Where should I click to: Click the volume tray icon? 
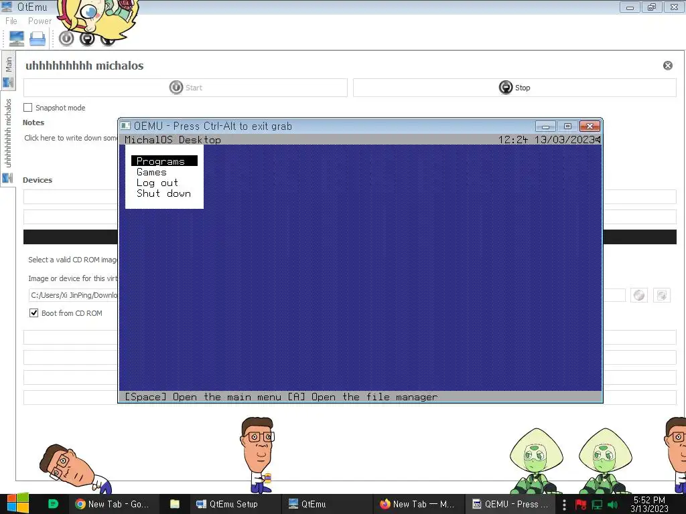tap(612, 505)
